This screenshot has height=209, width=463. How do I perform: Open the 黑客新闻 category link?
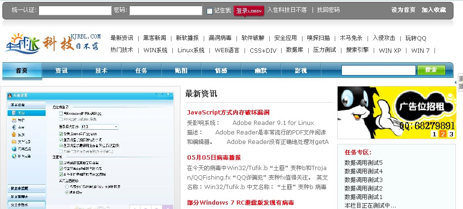pyautogui.click(x=154, y=38)
